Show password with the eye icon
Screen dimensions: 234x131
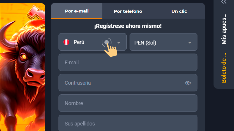pyautogui.click(x=188, y=83)
